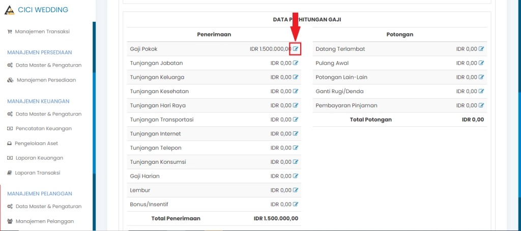Edit the Gaji Harian value
The image size is (521, 231).
(x=296, y=176)
